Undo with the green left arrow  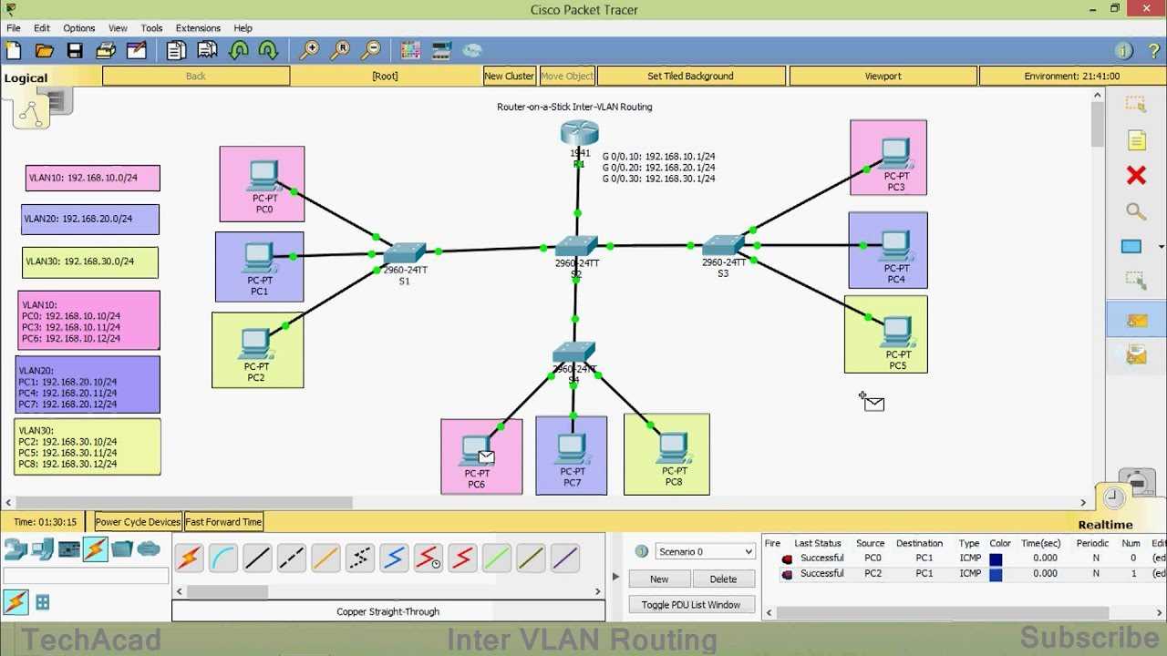coord(238,51)
